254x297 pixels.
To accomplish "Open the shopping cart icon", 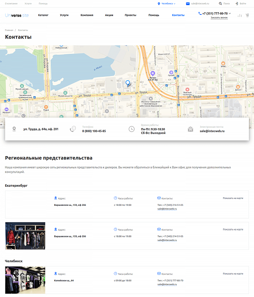I will 247,15.
